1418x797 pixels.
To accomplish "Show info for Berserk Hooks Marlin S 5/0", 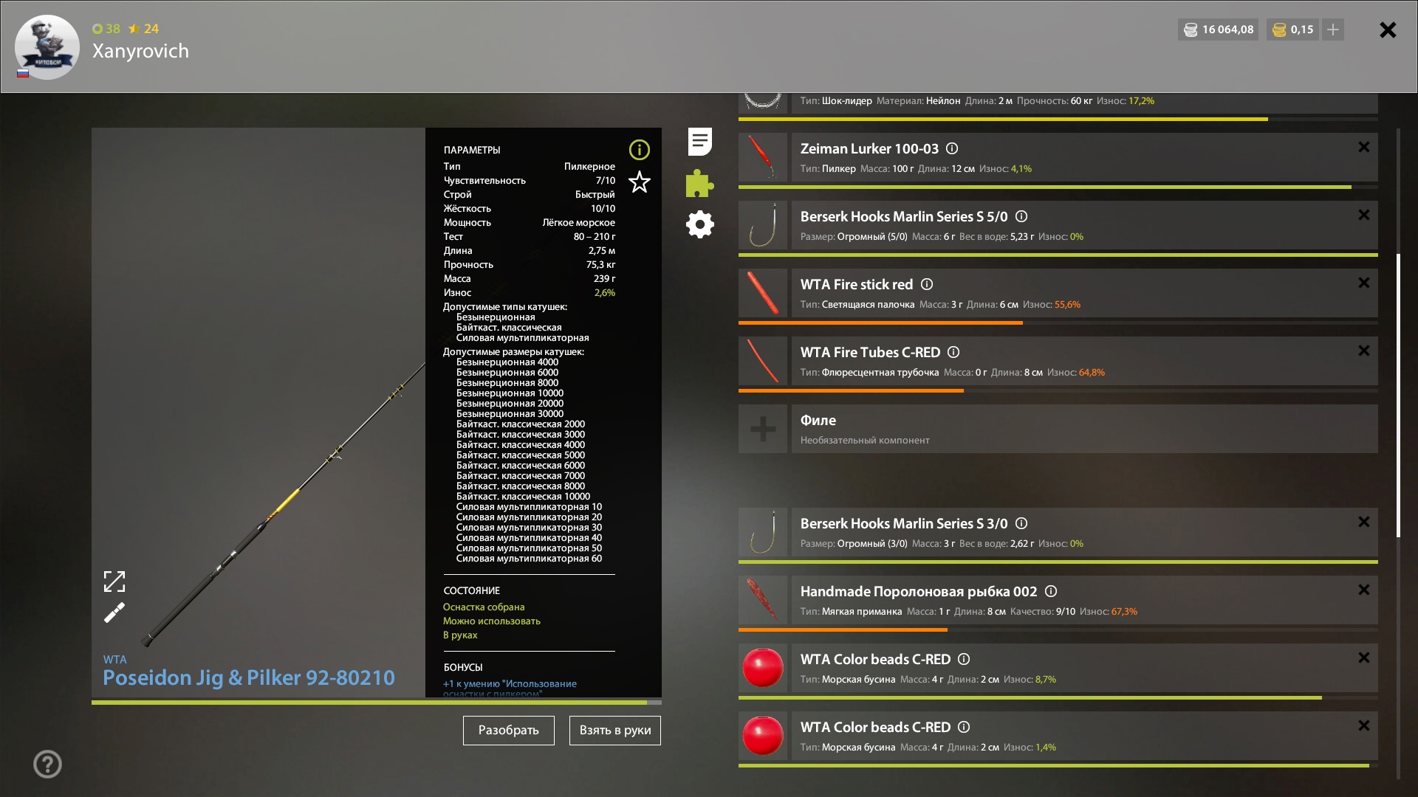I will [1021, 216].
